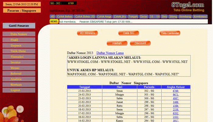Click the Discount button

pyautogui.click(x=140, y=43)
